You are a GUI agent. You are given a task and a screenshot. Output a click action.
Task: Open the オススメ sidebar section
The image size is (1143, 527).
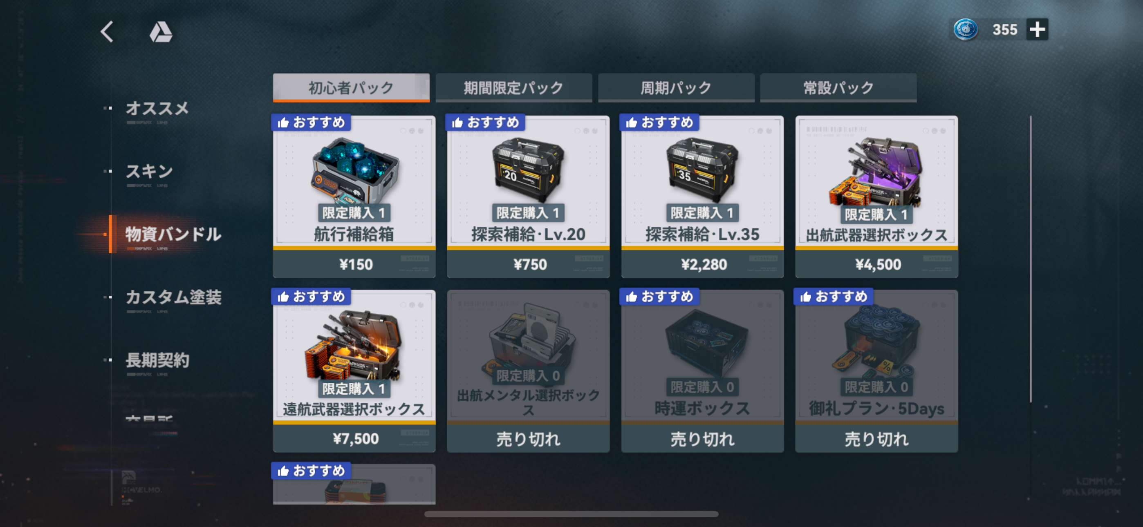(157, 109)
